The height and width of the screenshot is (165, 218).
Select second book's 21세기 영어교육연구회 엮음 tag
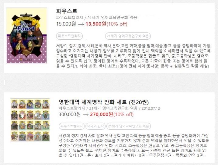point(129,126)
